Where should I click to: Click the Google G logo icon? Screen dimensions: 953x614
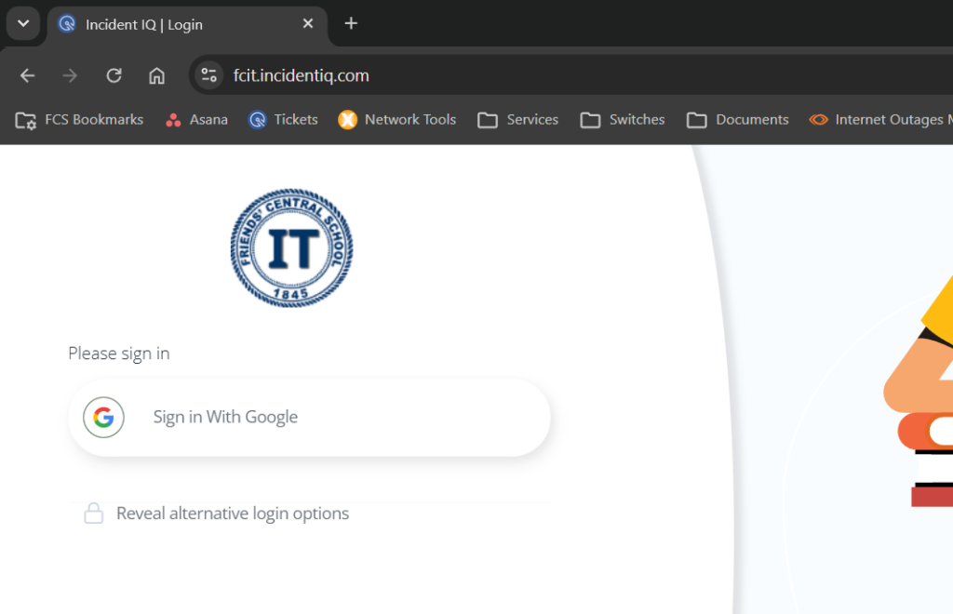click(x=104, y=417)
